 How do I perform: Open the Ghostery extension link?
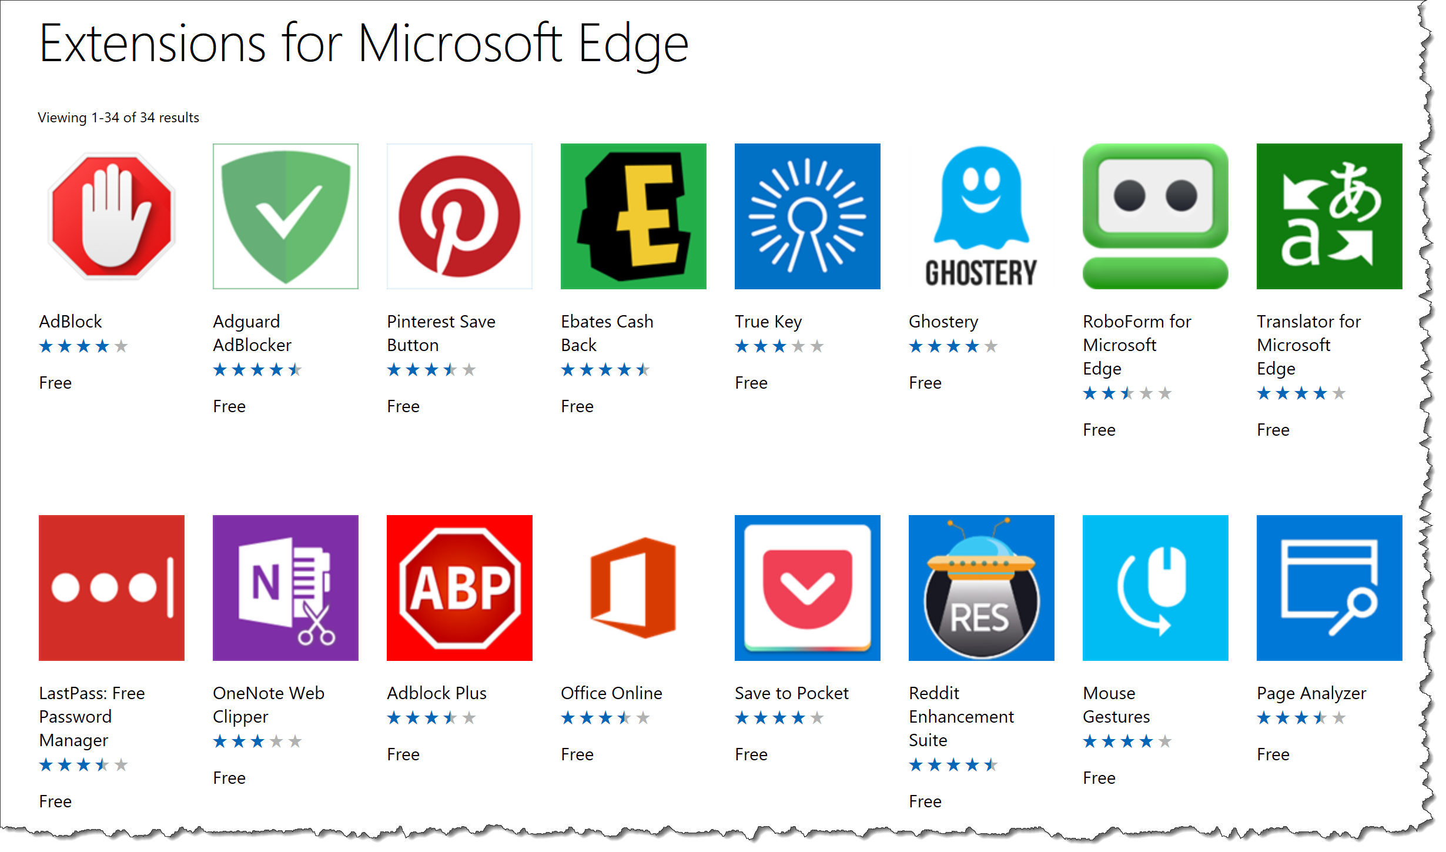coord(943,321)
